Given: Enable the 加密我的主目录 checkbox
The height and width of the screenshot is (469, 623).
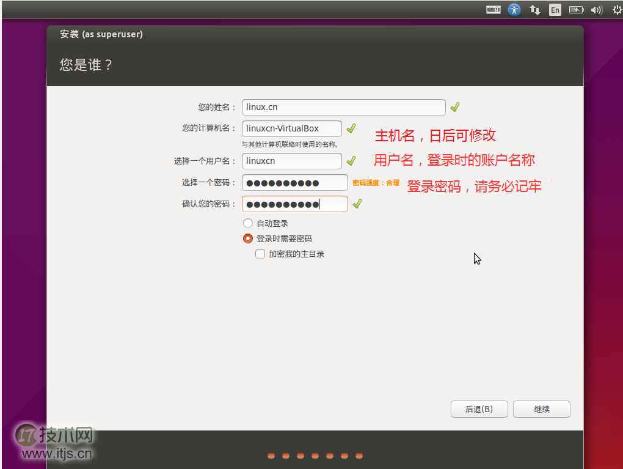Looking at the screenshot, I should pyautogui.click(x=260, y=254).
